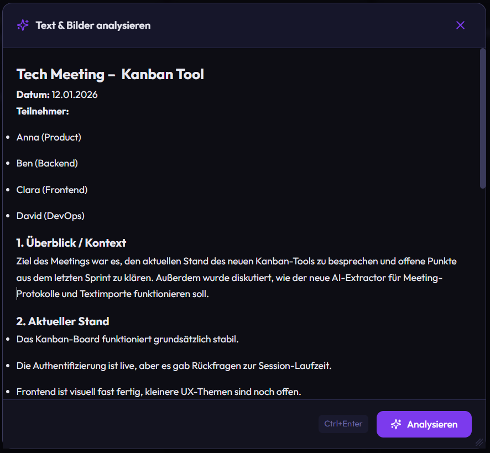
Task: Click the line 'Das Kanban-Board funktioniert grundsätzlich stabil.'
Action: (128, 339)
